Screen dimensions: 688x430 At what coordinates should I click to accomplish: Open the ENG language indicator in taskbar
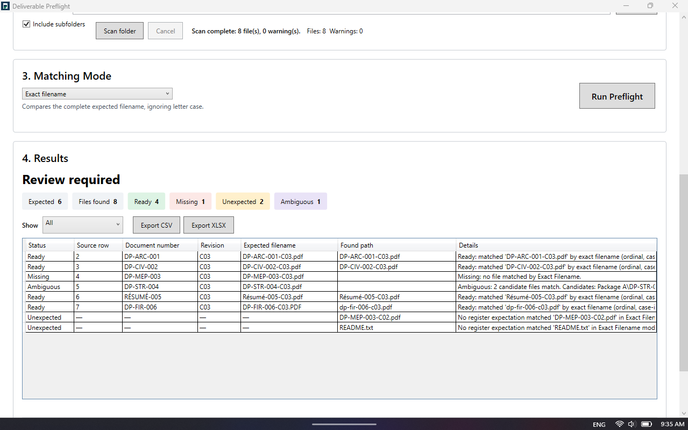(599, 425)
